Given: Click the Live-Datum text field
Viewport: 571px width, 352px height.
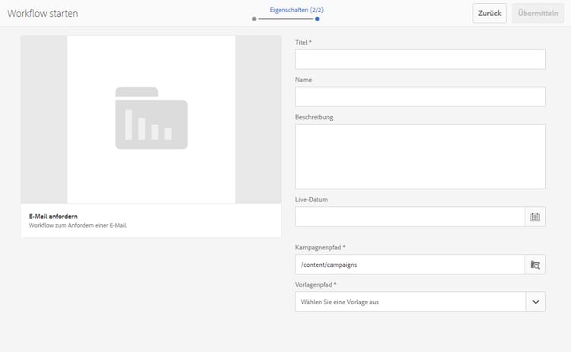Looking at the screenshot, I should [x=410, y=217].
